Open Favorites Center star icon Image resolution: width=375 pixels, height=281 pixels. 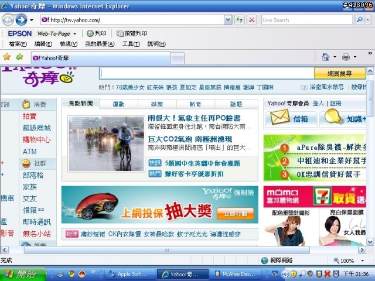pyautogui.click(x=7, y=57)
